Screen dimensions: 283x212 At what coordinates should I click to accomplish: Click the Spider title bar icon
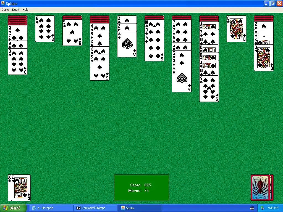(3, 3)
